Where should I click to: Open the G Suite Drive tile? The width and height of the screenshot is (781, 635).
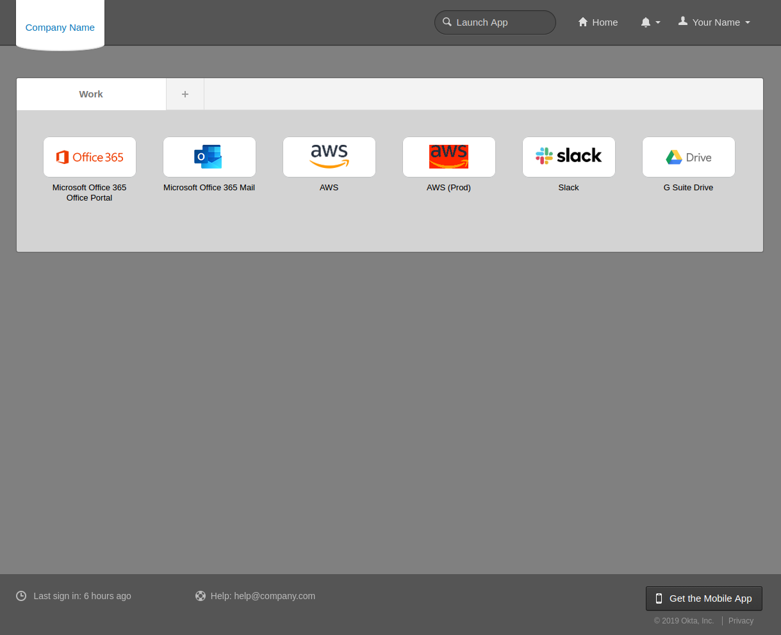689,157
